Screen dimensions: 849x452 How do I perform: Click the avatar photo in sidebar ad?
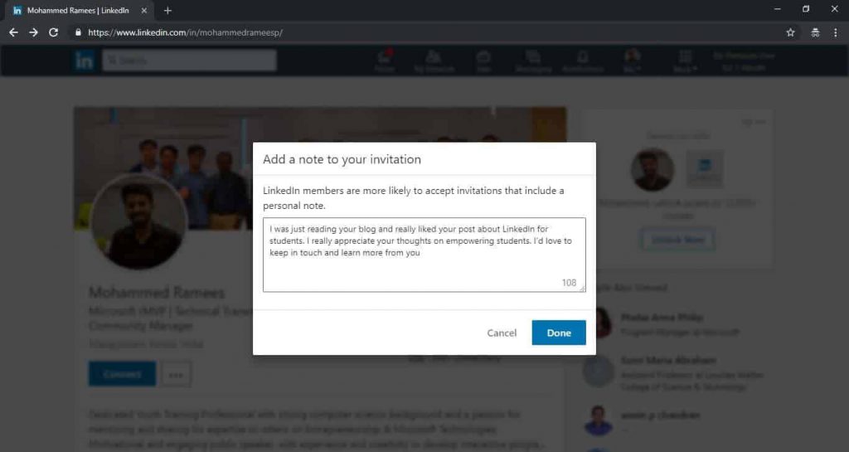[653, 169]
